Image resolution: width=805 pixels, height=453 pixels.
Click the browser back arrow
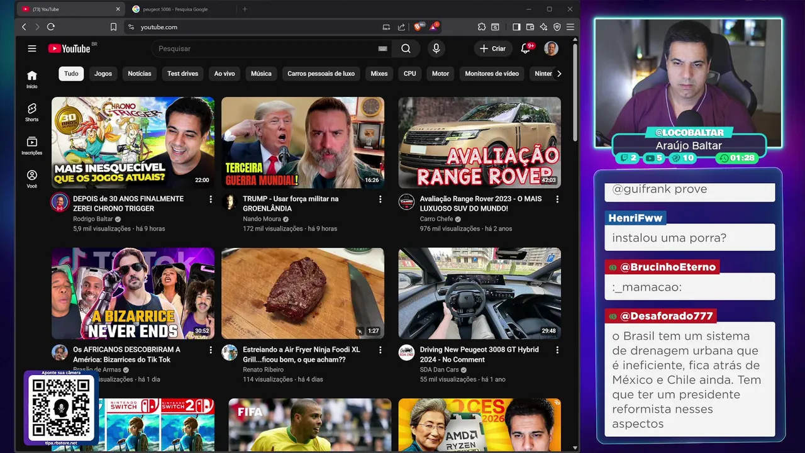click(24, 27)
